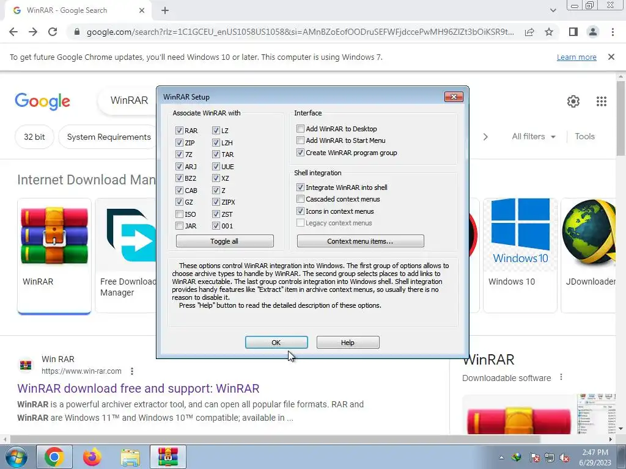The image size is (626, 469).
Task: Click the Toggle all button
Action: [225, 241]
